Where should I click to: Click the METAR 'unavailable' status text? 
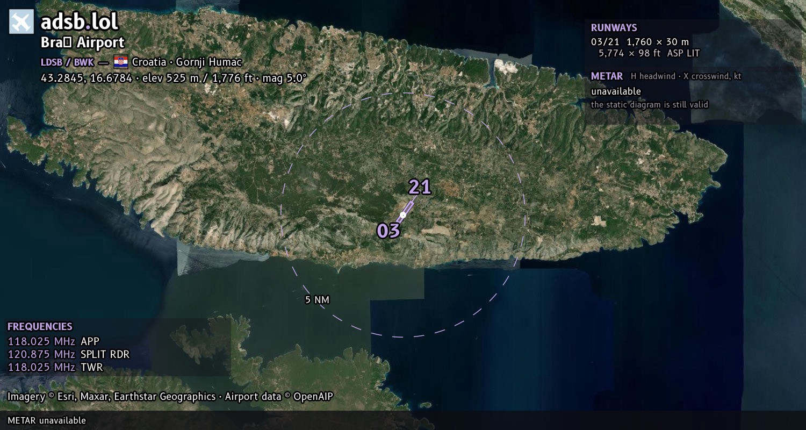coord(616,91)
